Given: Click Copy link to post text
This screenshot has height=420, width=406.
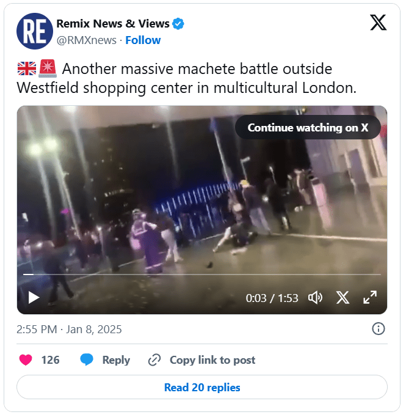Looking at the screenshot, I should (212, 360).
